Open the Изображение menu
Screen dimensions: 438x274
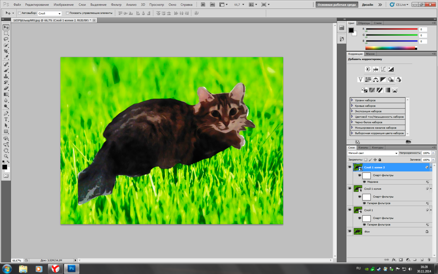pos(64,5)
